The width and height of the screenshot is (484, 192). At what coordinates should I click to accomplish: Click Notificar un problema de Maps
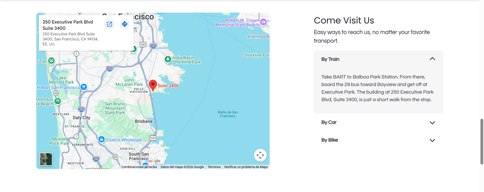tap(246, 167)
